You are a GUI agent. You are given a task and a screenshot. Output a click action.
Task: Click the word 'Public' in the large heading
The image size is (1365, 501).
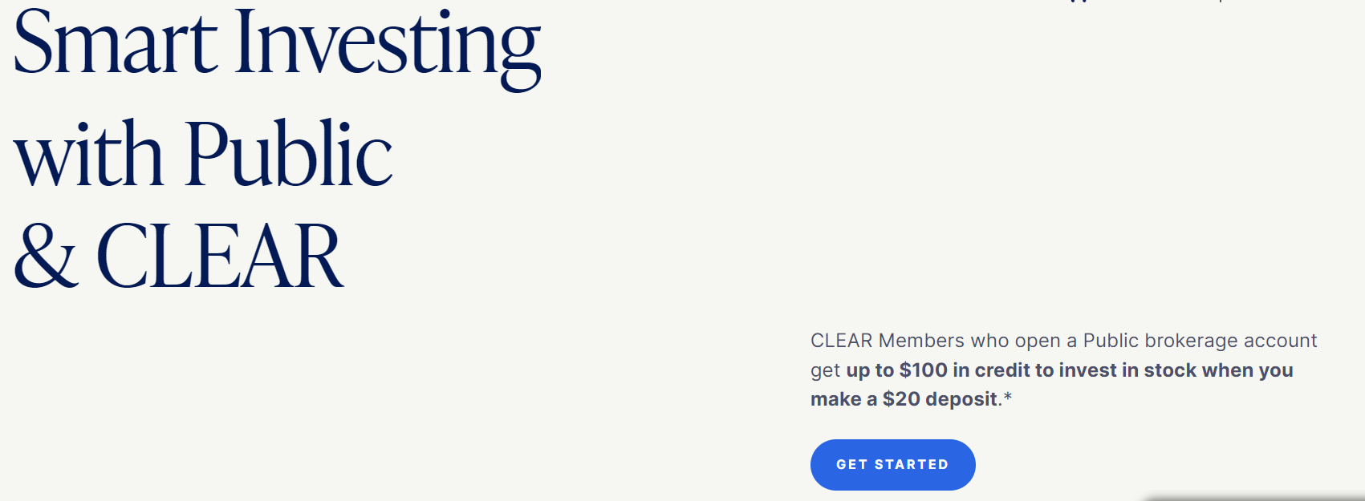[290, 154]
